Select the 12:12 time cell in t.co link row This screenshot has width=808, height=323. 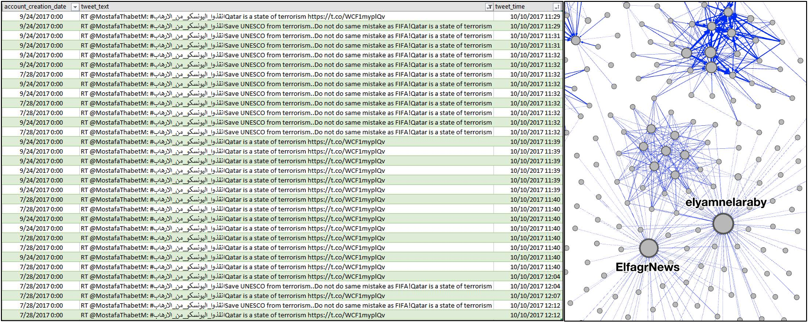pyautogui.click(x=535, y=315)
